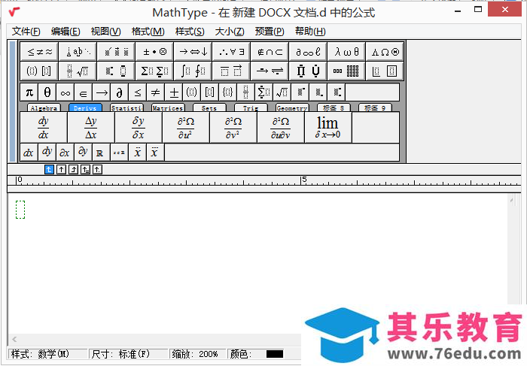Open the operator symbols palette (±•⊗)
This screenshot has height=366, width=527.
point(154,52)
